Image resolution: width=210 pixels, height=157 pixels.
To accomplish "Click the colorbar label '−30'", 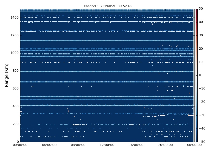I will pos(202,115).
